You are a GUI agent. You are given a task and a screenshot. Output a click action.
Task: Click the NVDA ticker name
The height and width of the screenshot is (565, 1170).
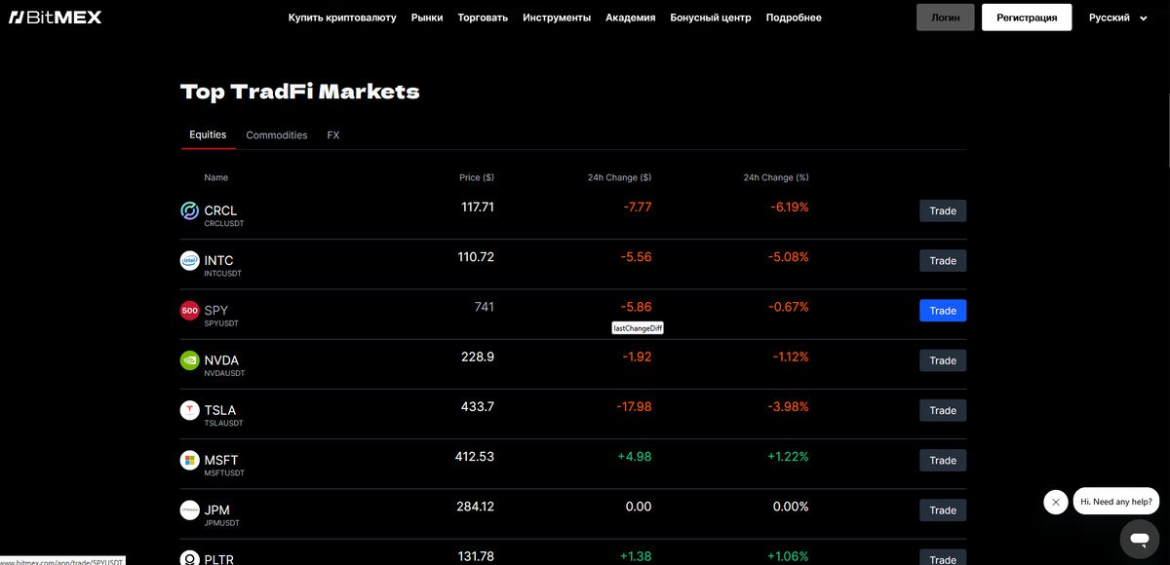221,359
